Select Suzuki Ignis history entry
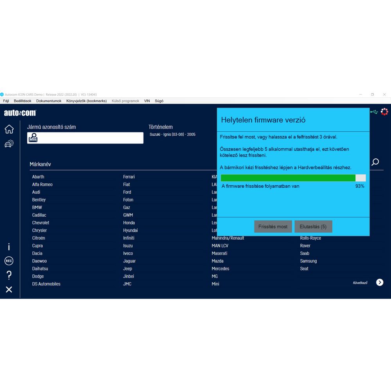The image size is (391, 391). point(172,135)
